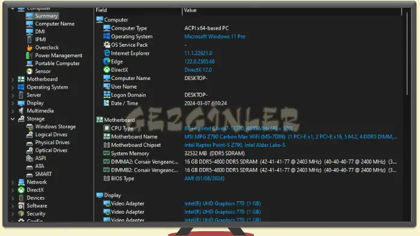The height and width of the screenshot is (236, 420).
Task: Select Summary in the tree
Action: [x=46, y=16]
